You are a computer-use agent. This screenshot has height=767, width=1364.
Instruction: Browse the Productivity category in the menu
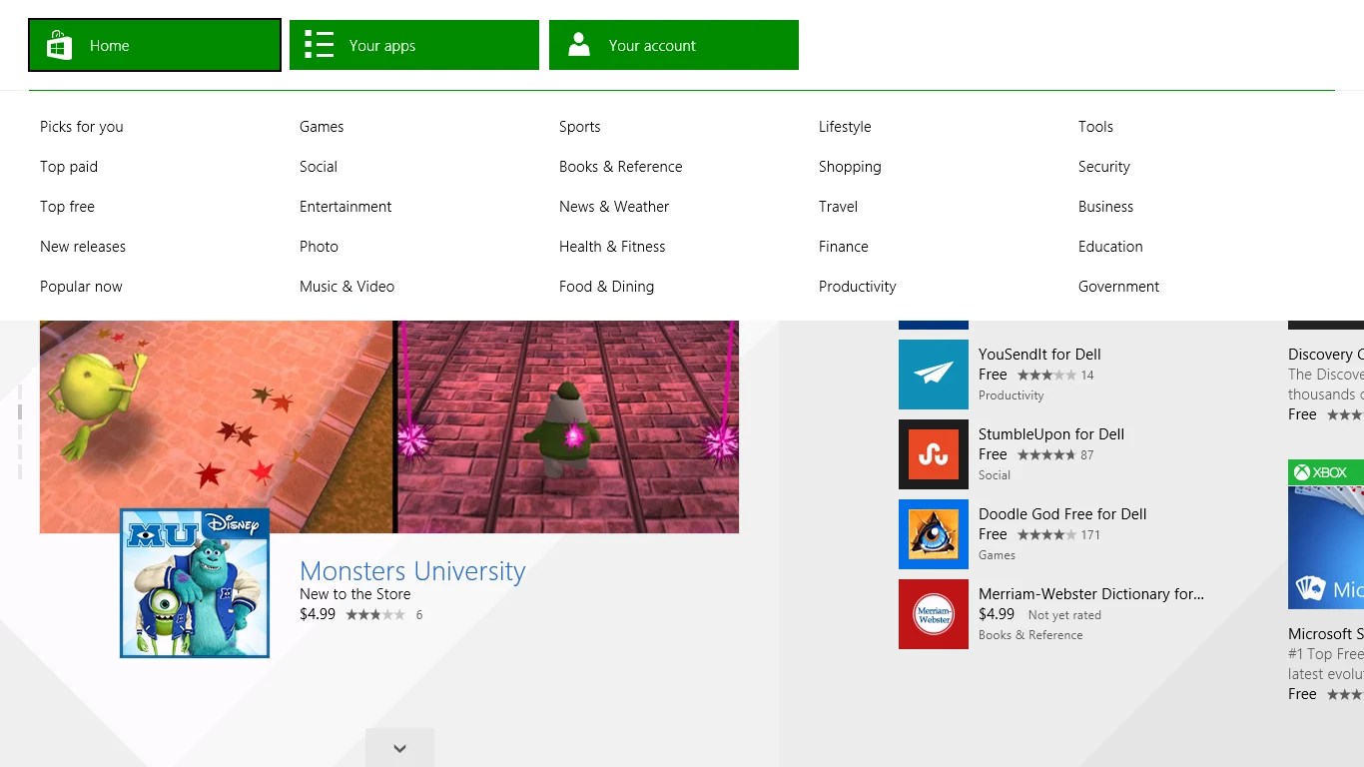858,287
